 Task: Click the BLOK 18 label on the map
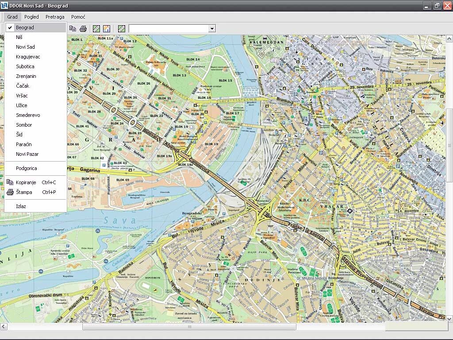[211, 144]
